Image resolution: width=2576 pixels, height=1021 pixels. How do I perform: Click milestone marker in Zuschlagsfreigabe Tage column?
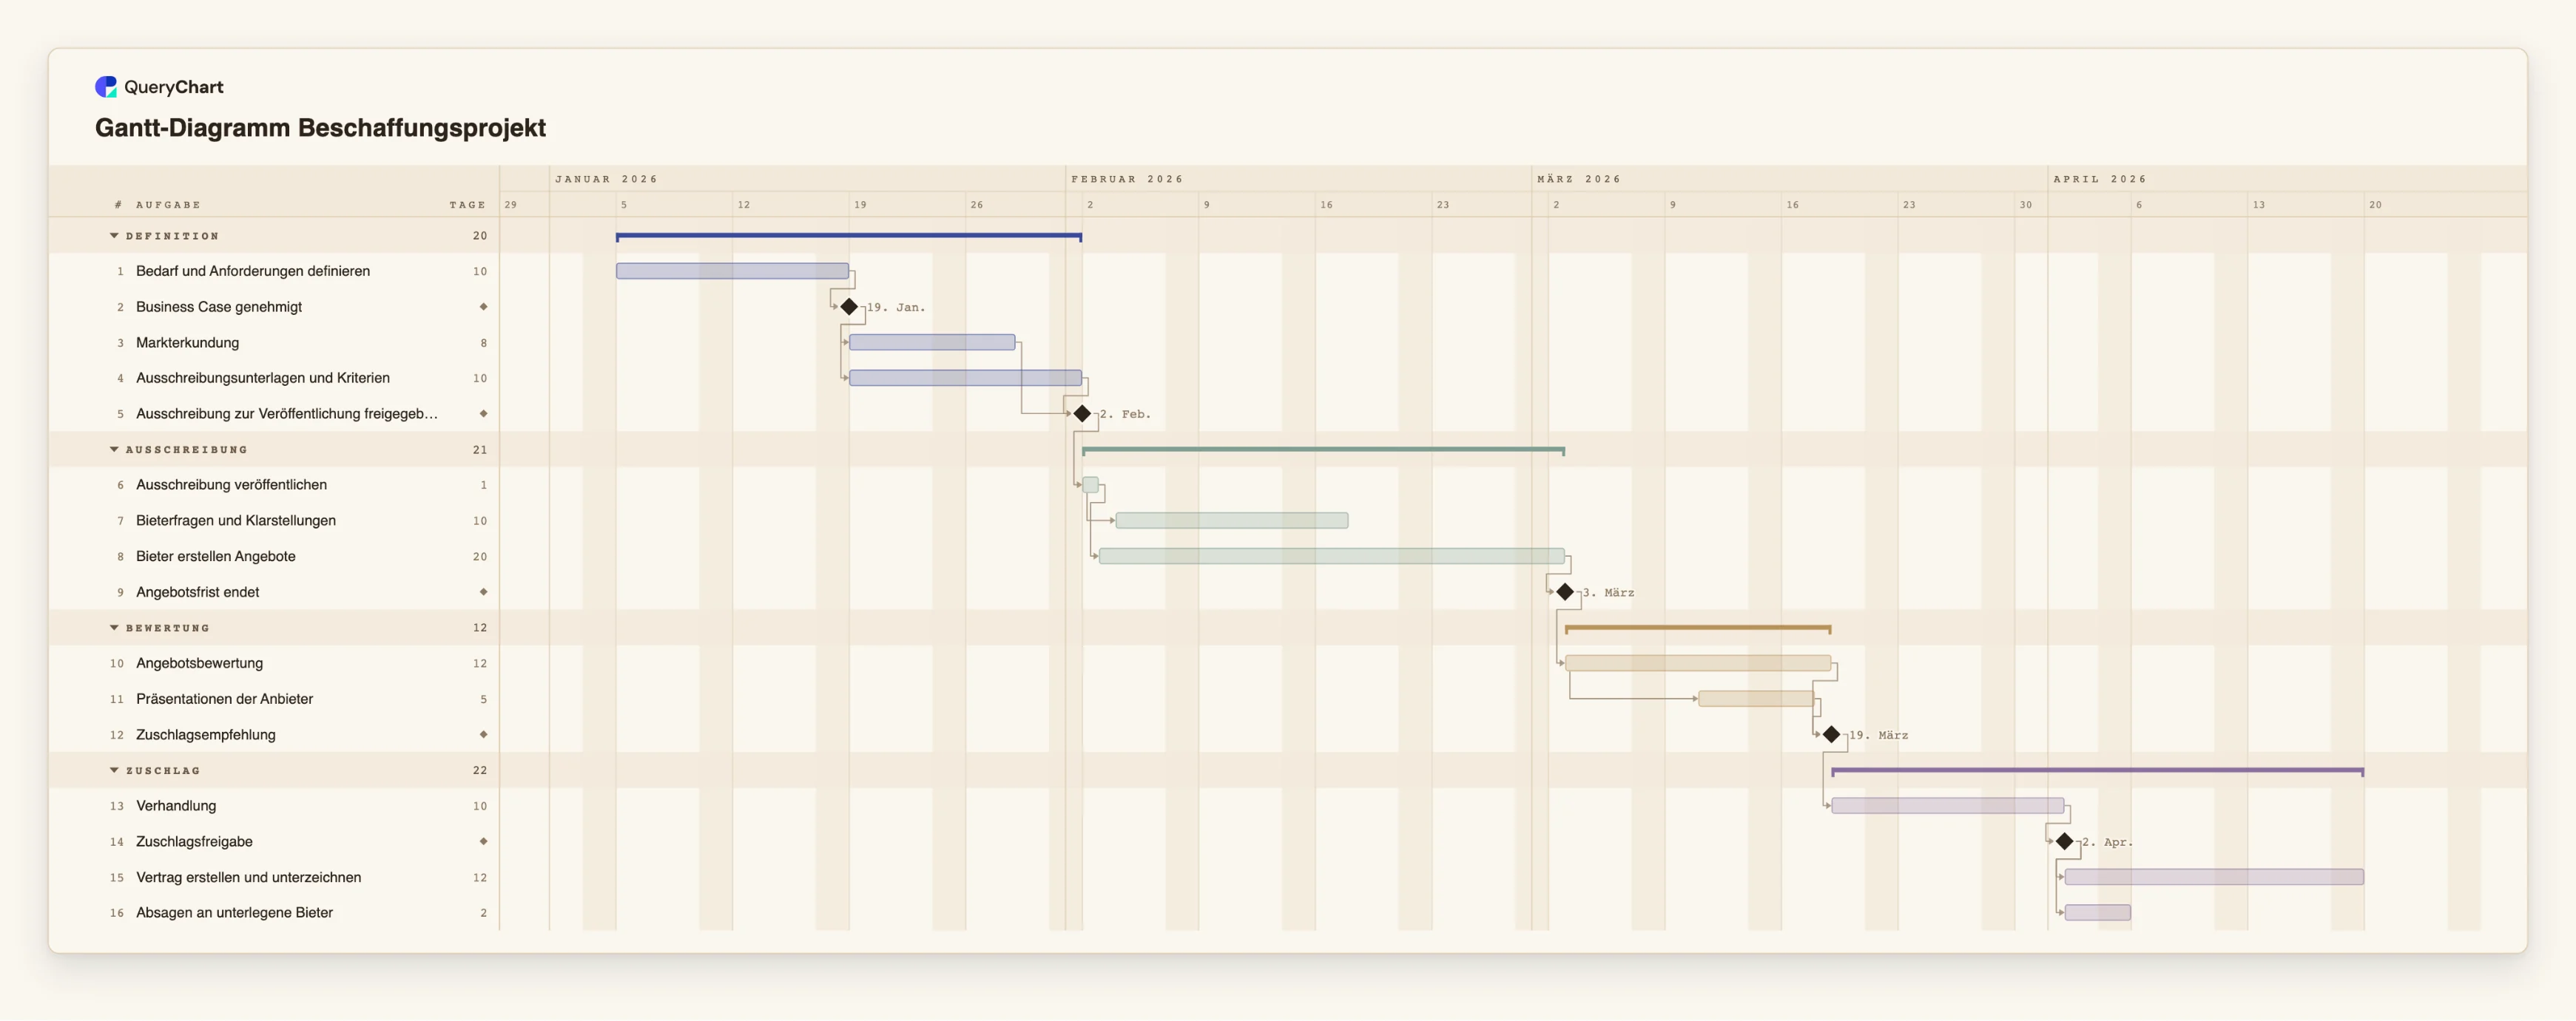pyautogui.click(x=483, y=841)
